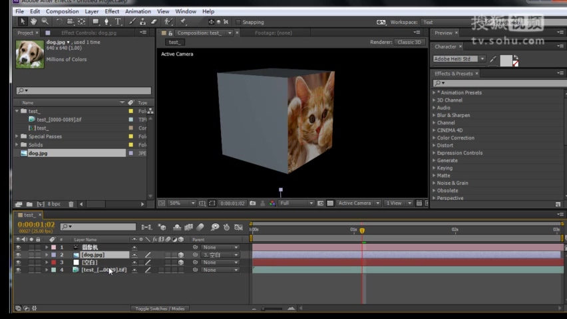
Task: Click the Classic 3D renderer button
Action: [x=409, y=42]
